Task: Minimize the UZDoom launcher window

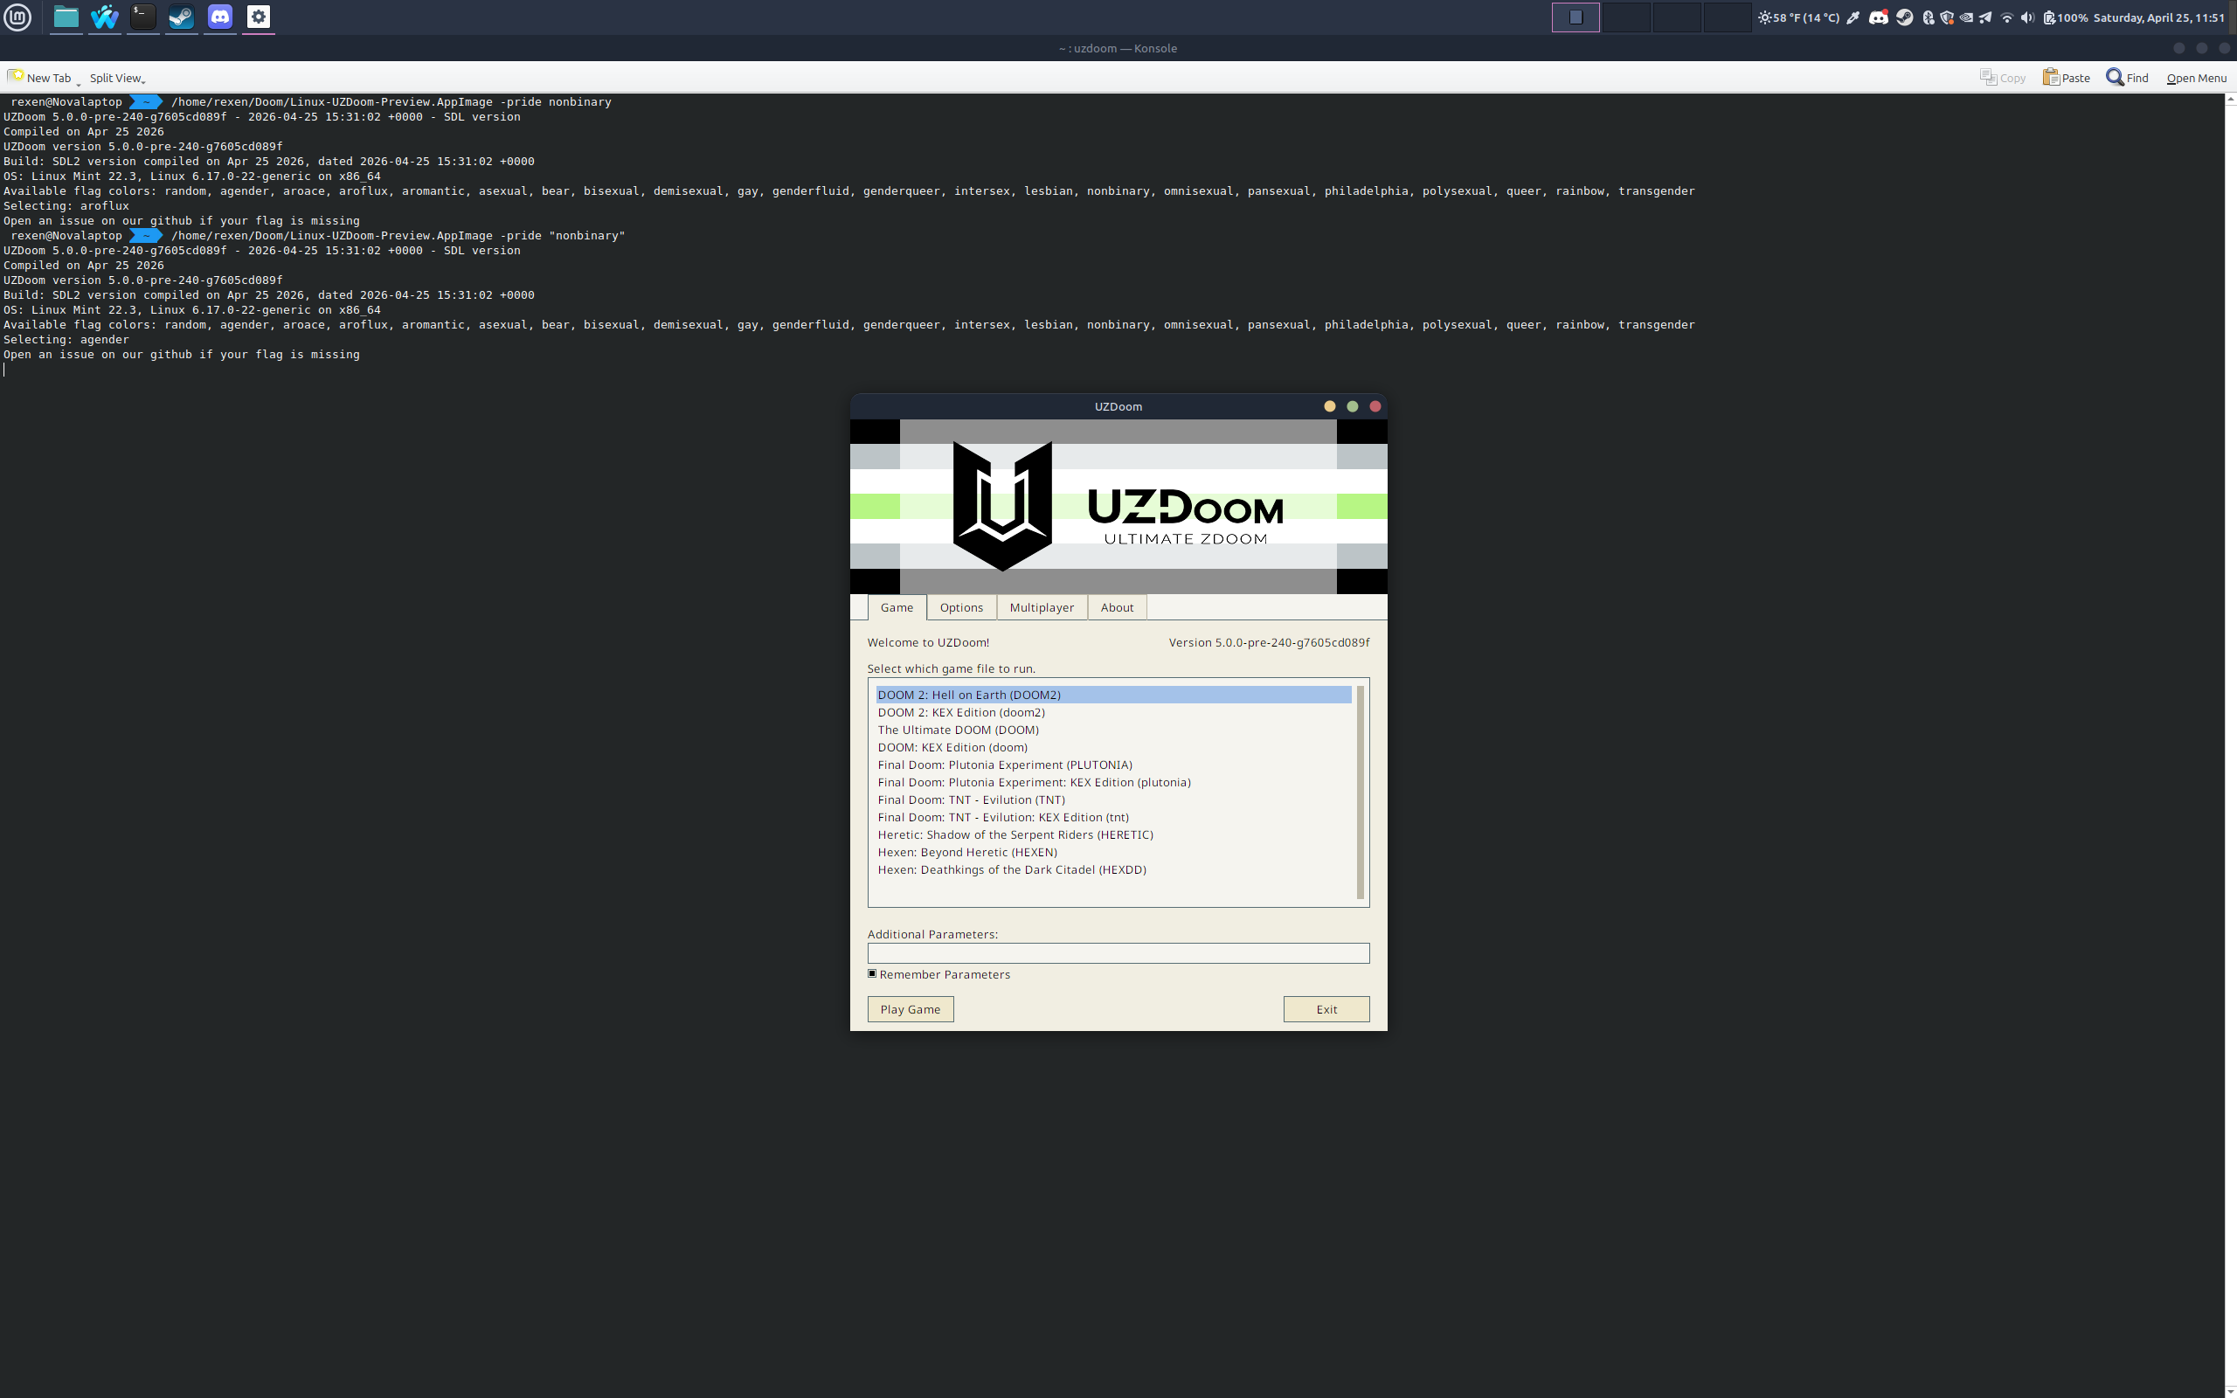Action: coord(1329,407)
